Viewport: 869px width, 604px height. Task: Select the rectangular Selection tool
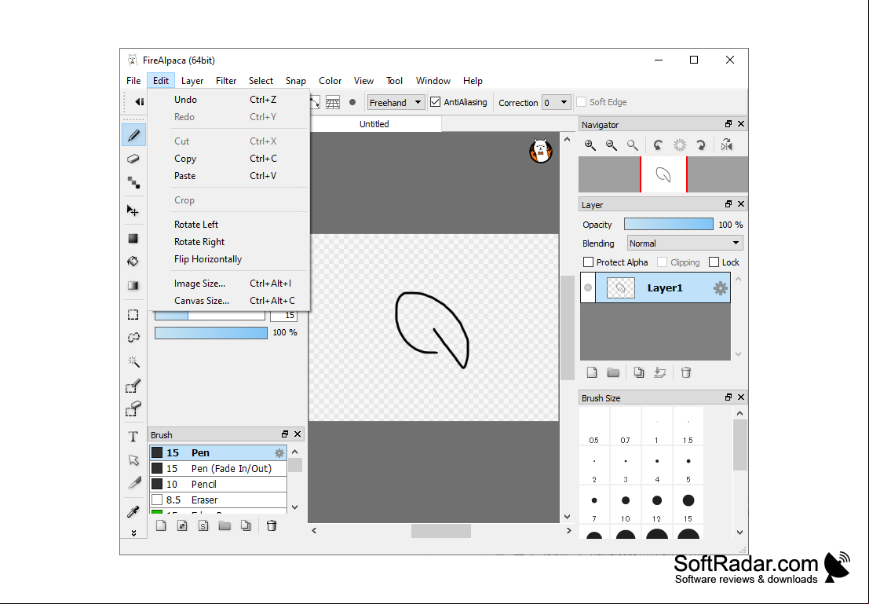click(x=133, y=315)
